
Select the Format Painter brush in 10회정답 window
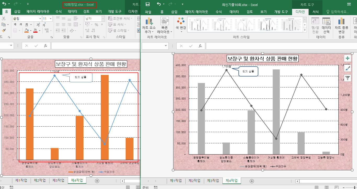3,31
